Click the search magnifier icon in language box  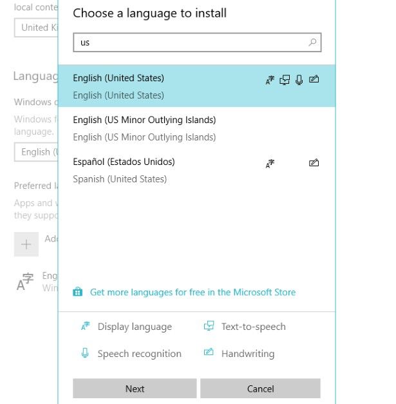pos(313,43)
